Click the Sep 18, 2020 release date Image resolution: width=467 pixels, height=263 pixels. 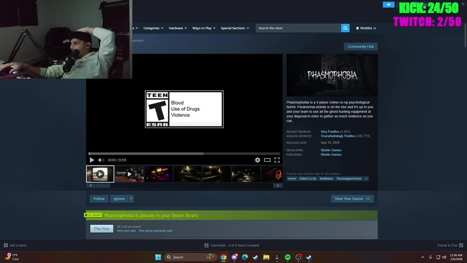(330, 142)
